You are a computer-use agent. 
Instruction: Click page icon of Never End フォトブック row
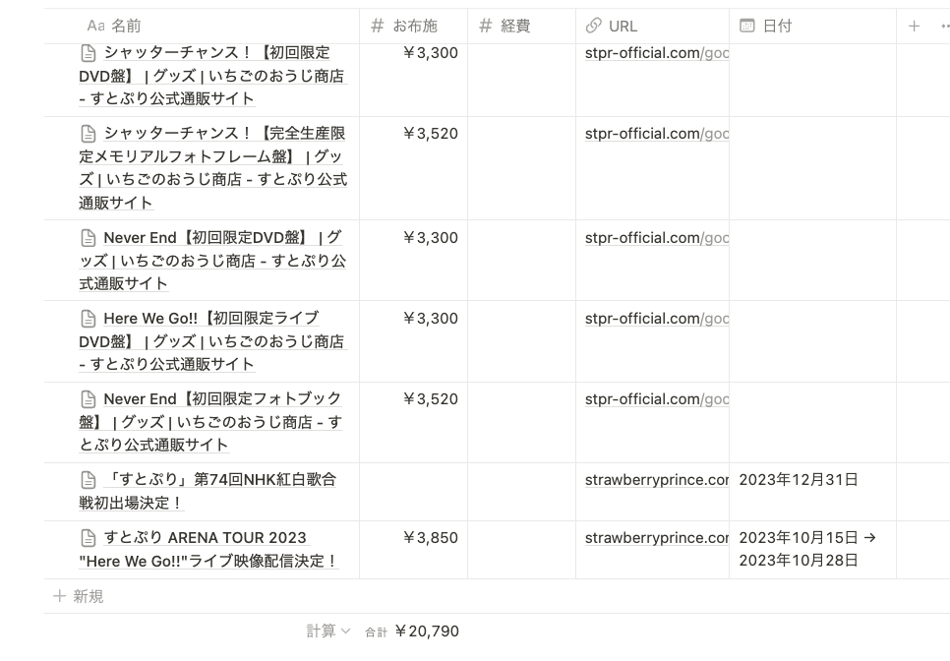point(88,399)
